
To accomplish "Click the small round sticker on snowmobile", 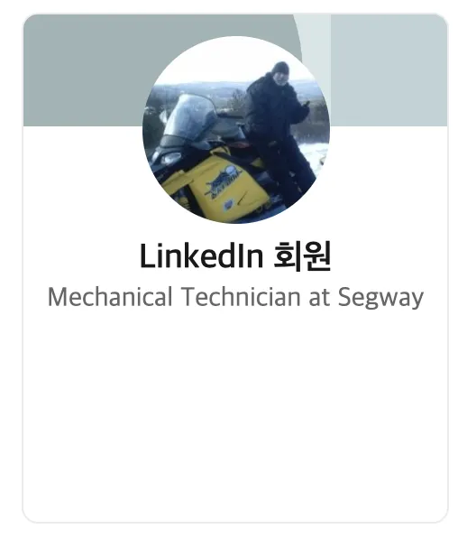I will point(229,206).
